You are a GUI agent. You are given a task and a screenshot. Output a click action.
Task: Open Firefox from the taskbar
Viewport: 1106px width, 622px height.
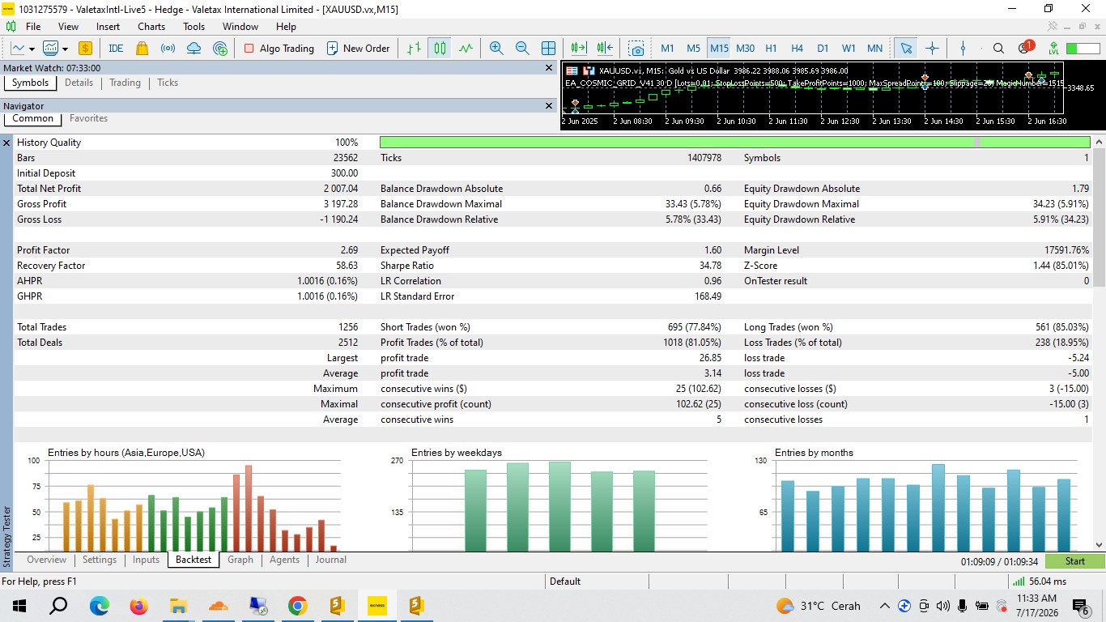click(138, 606)
